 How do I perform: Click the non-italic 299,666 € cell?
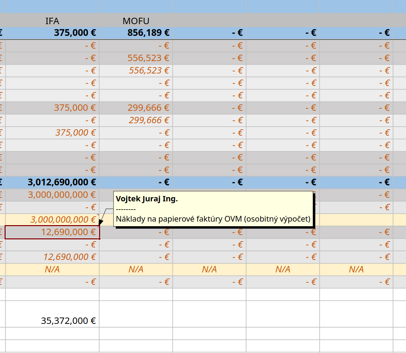136,108
